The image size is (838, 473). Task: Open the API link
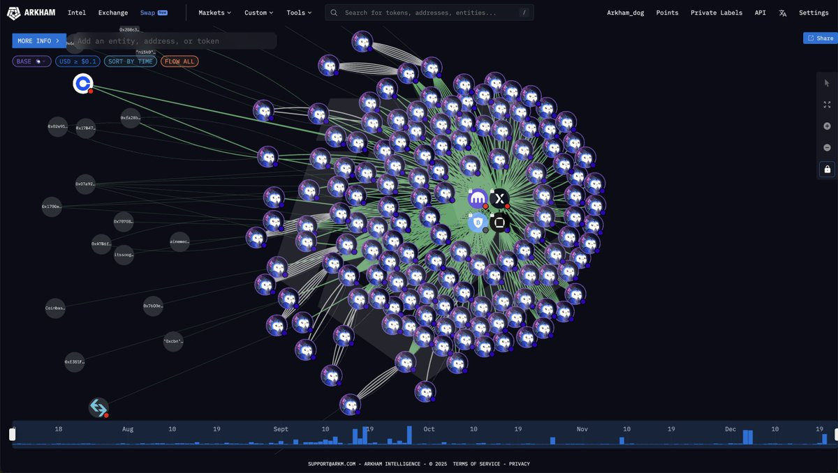pos(760,13)
